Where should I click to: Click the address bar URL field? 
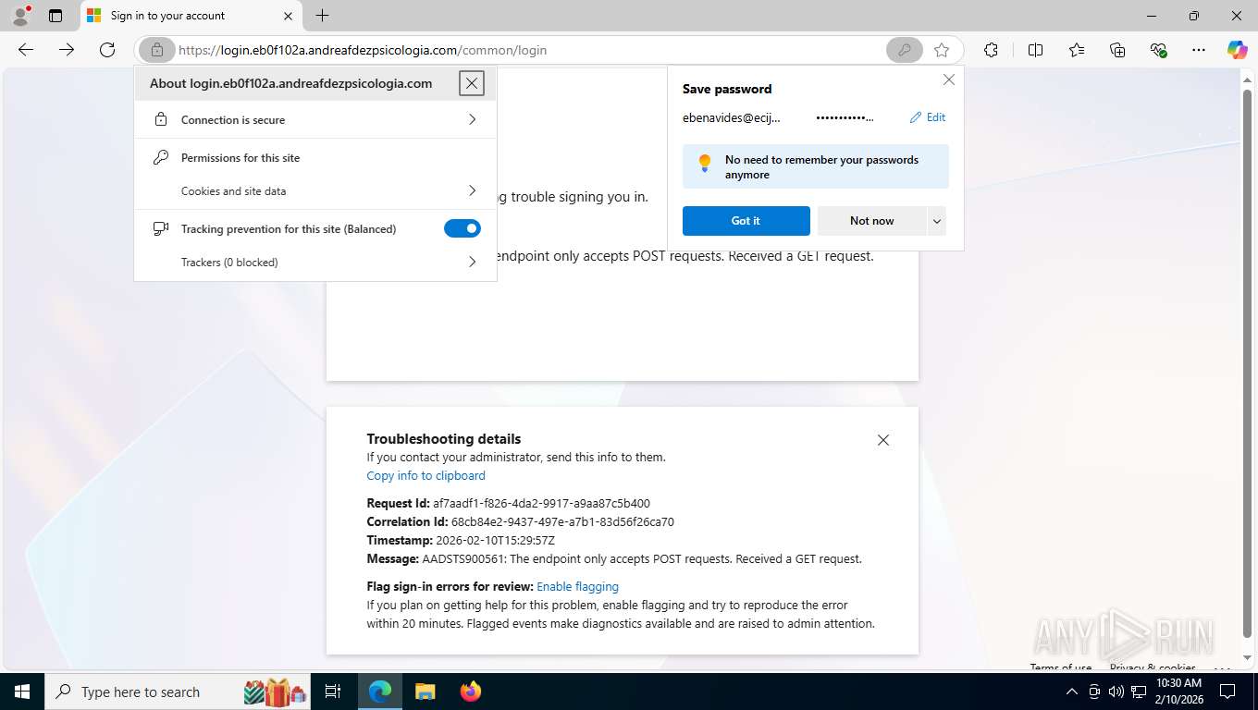pyautogui.click(x=527, y=50)
